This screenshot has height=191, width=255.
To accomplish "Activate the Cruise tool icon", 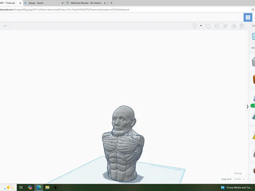I will coord(242,26).
